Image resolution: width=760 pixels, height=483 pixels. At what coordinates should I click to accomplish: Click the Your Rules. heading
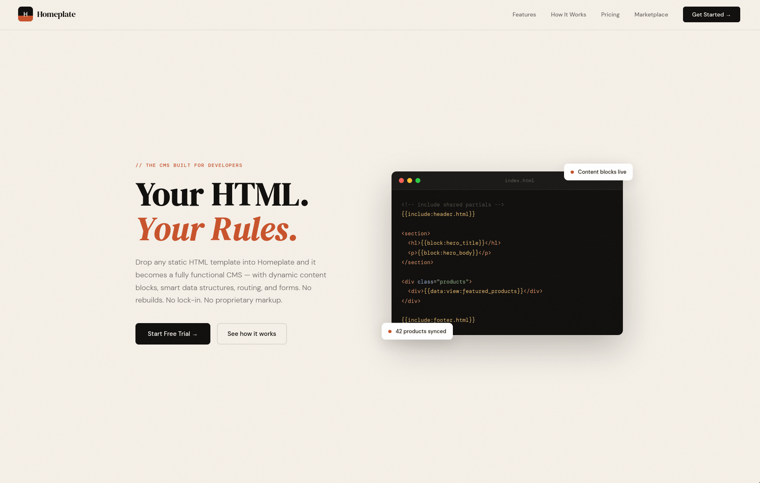click(217, 229)
